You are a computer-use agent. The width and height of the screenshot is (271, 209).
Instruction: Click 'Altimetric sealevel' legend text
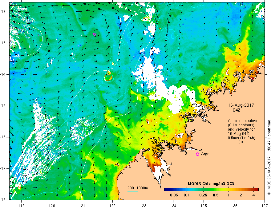click(244, 121)
